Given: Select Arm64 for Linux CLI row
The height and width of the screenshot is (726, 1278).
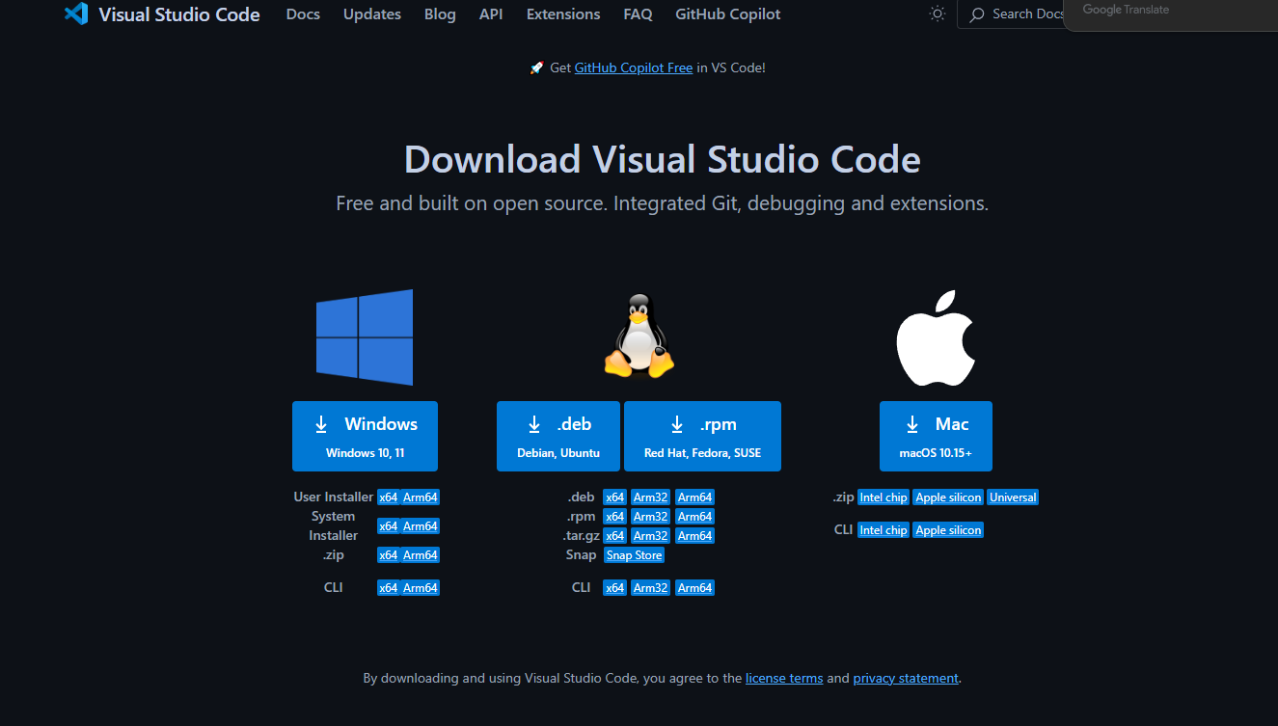Looking at the screenshot, I should point(695,588).
